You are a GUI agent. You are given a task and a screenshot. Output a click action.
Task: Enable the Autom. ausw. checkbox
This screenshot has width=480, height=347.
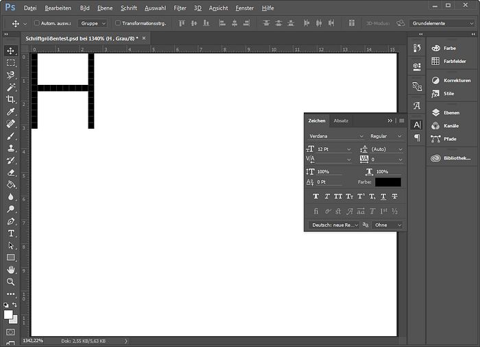click(37, 23)
